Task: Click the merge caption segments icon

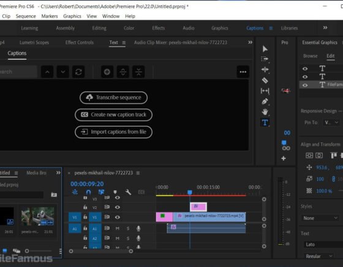Action: click(138, 72)
